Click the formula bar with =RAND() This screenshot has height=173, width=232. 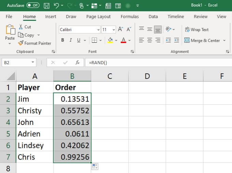pyautogui.click(x=158, y=62)
